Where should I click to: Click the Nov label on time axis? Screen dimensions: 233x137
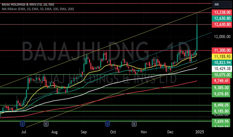tap(144, 132)
